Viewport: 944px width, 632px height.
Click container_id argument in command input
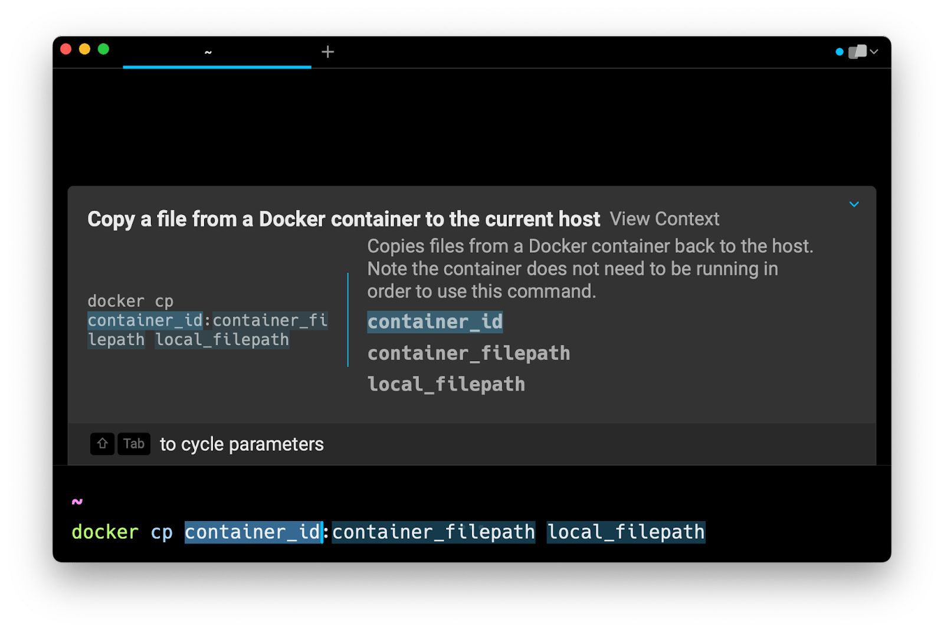click(252, 532)
